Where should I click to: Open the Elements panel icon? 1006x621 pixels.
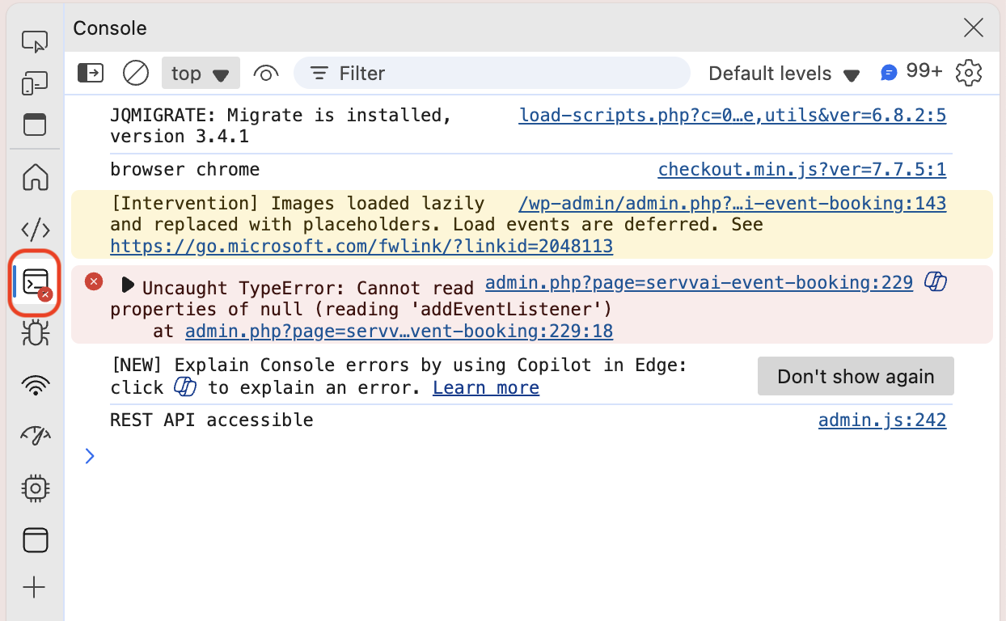click(x=34, y=230)
